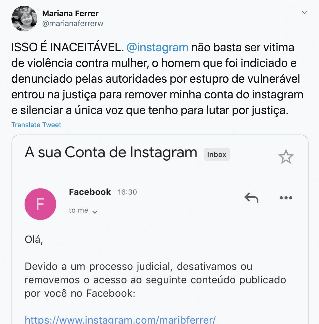Click Mariana Ferrer's profile avatar
This screenshot has height=324, width=319.
(24, 19)
